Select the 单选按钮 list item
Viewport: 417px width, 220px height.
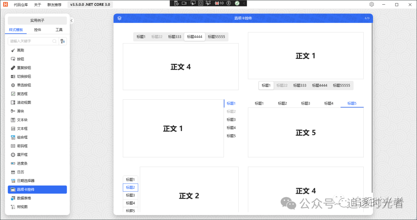click(37, 85)
